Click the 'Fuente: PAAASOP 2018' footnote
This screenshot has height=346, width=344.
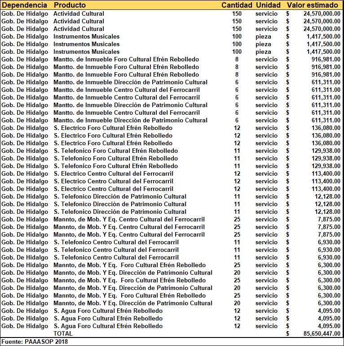point(35,342)
